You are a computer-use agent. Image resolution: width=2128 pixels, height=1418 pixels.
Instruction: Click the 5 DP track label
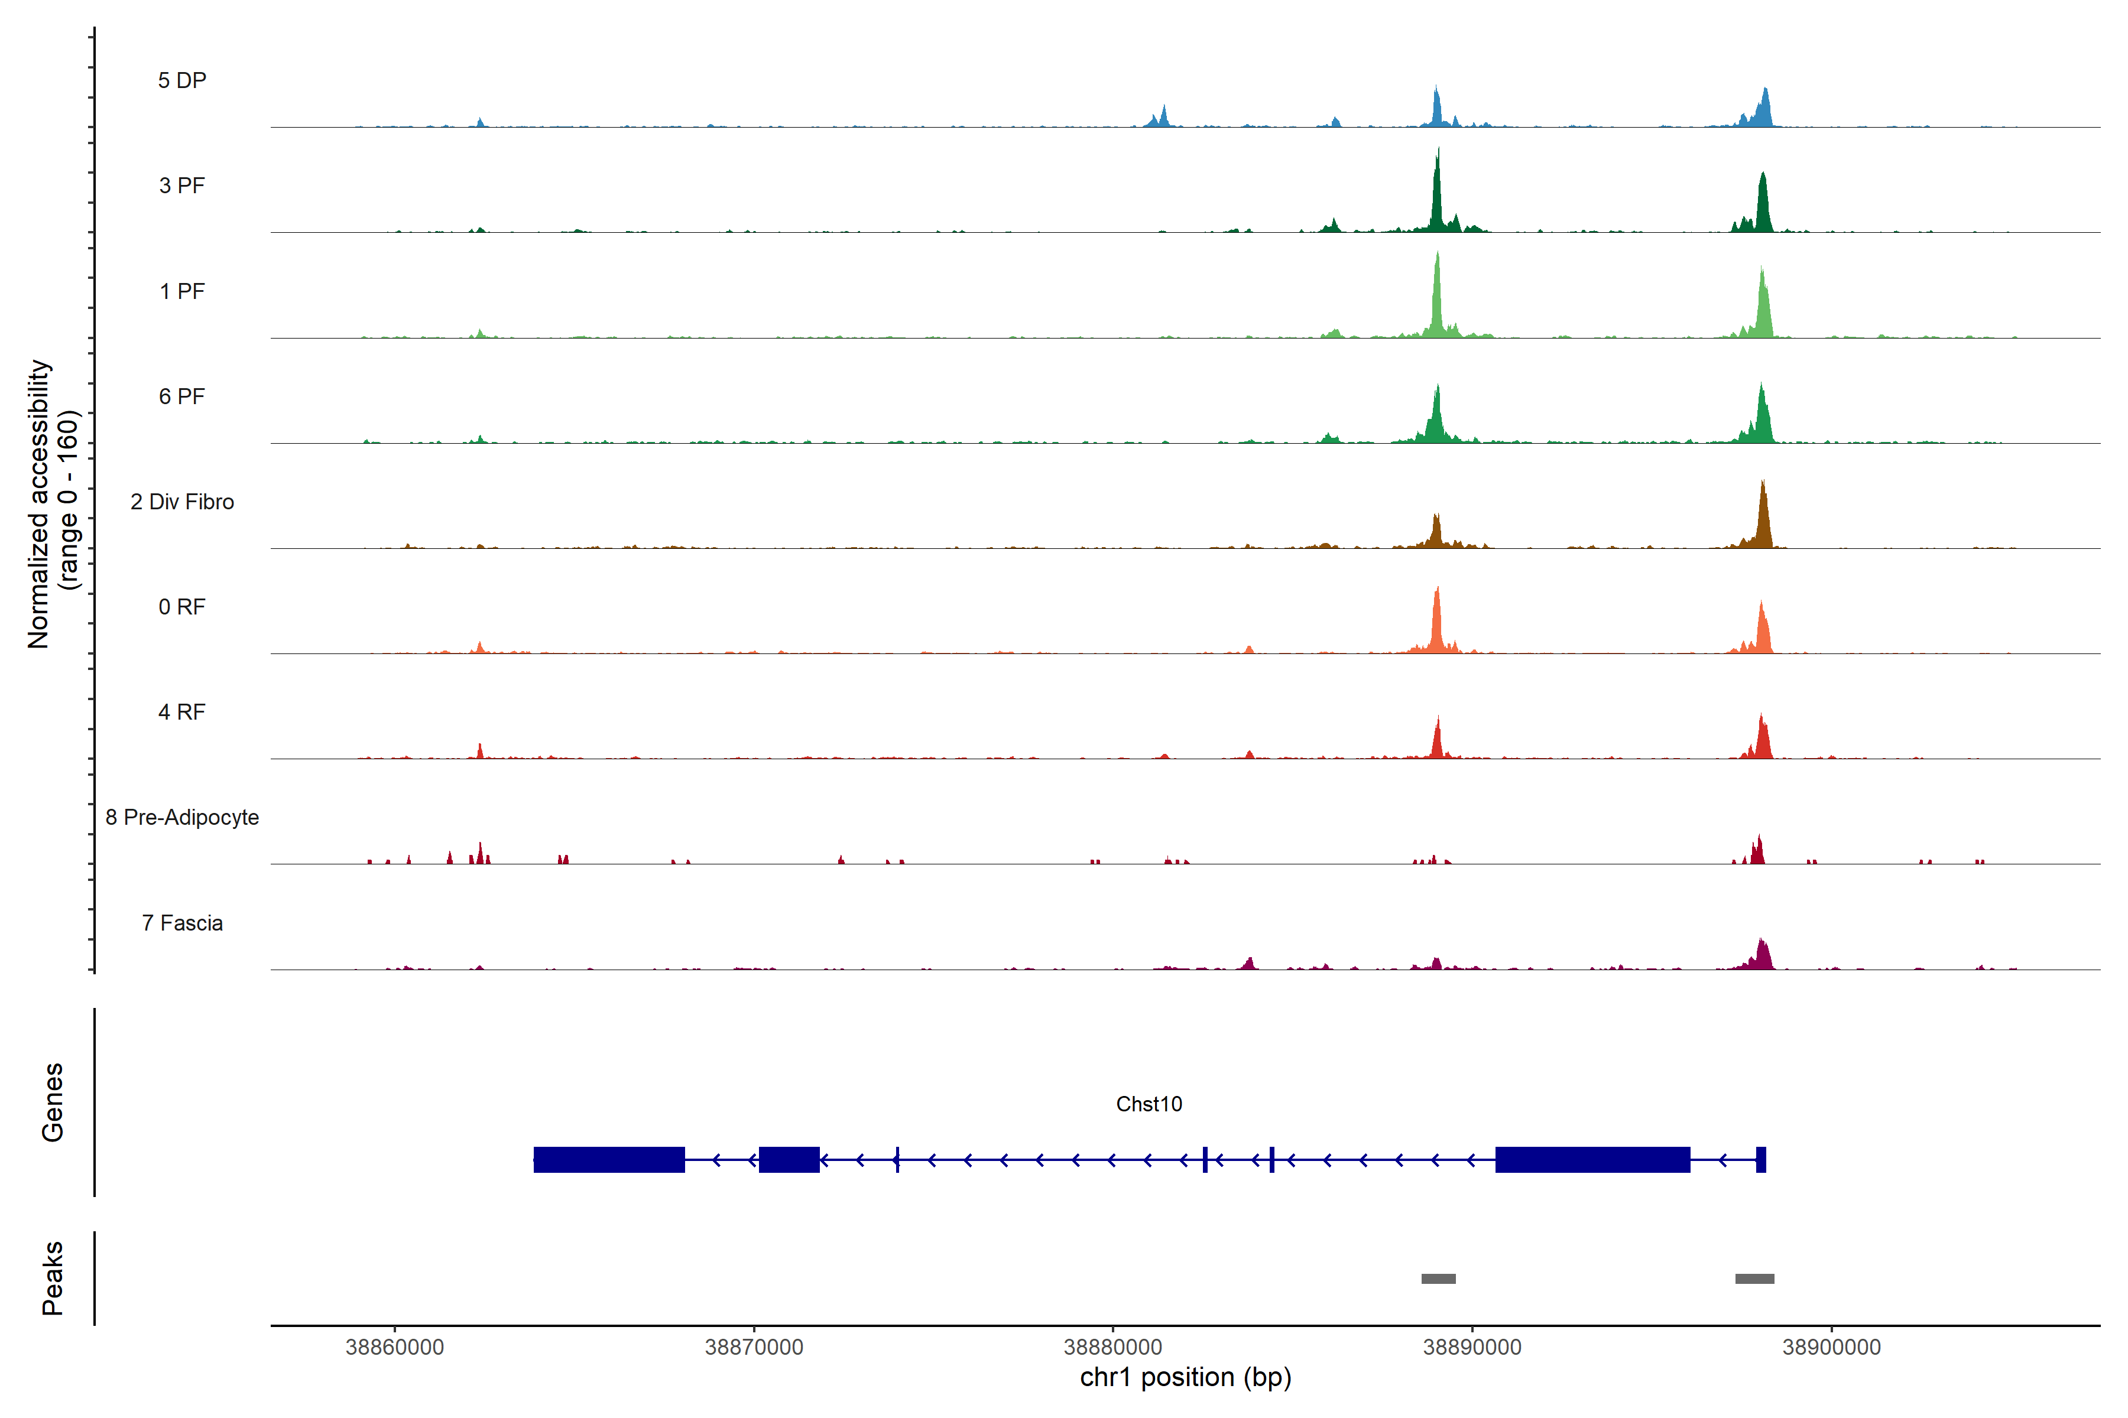point(182,80)
